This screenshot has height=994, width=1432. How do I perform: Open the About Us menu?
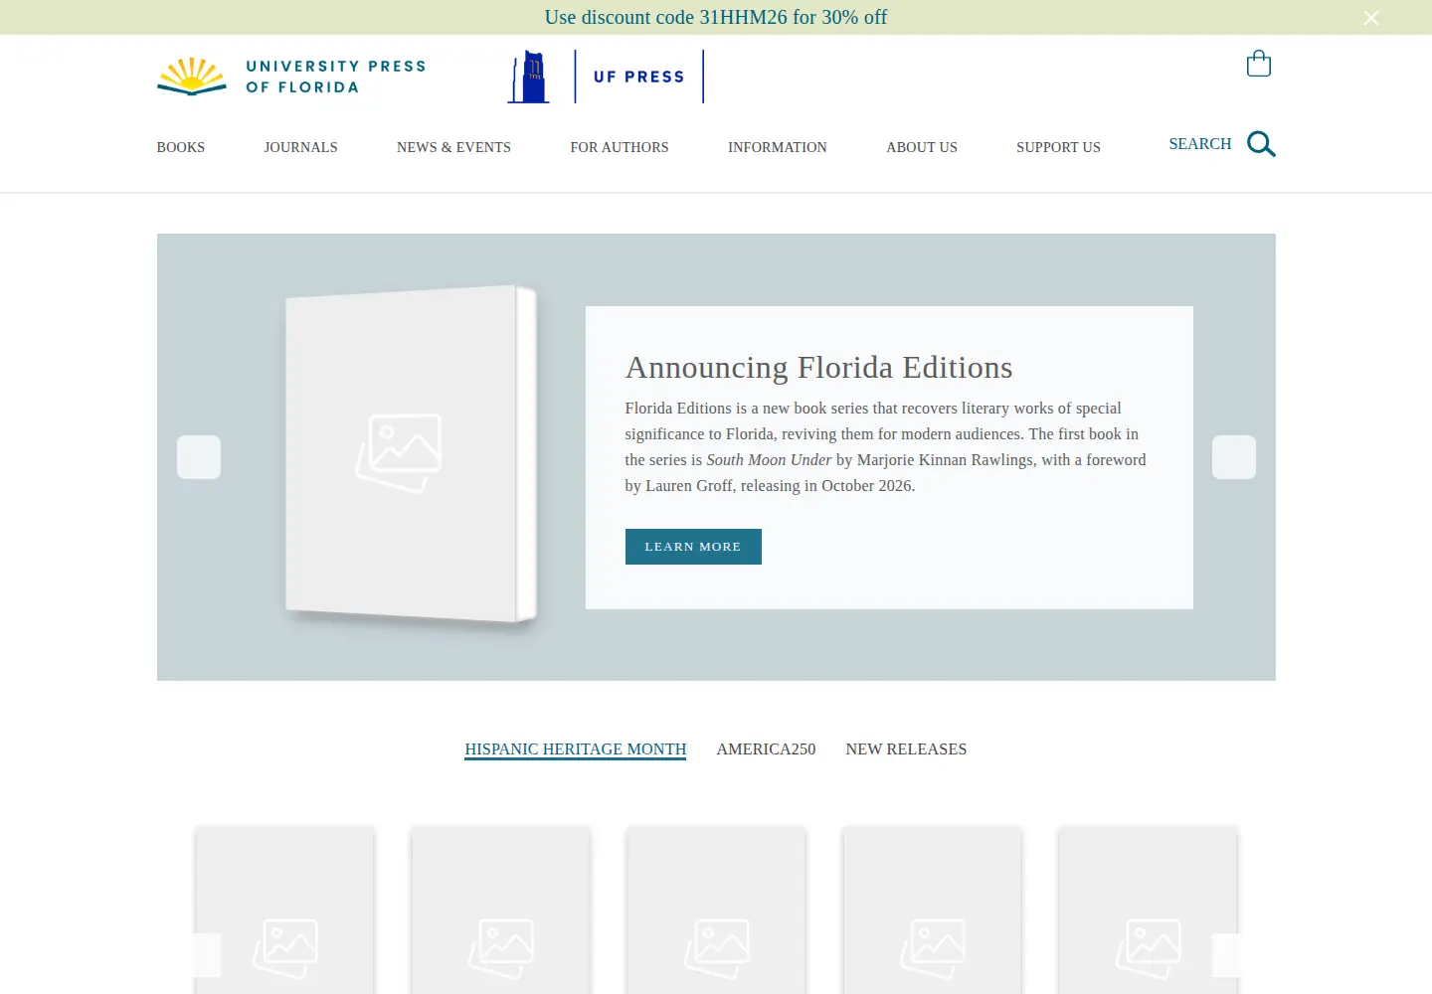922,147
